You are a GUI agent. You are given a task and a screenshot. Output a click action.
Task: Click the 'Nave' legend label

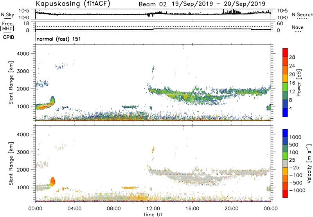pyautogui.click(x=298, y=27)
